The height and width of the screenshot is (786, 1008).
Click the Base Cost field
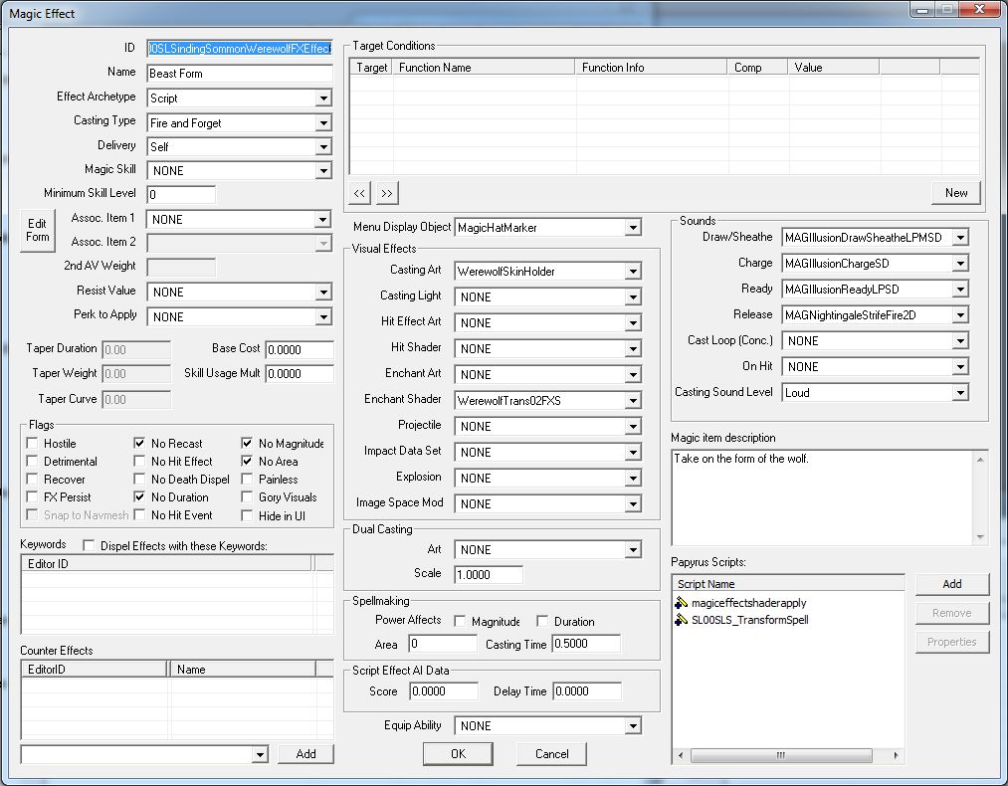(x=300, y=349)
